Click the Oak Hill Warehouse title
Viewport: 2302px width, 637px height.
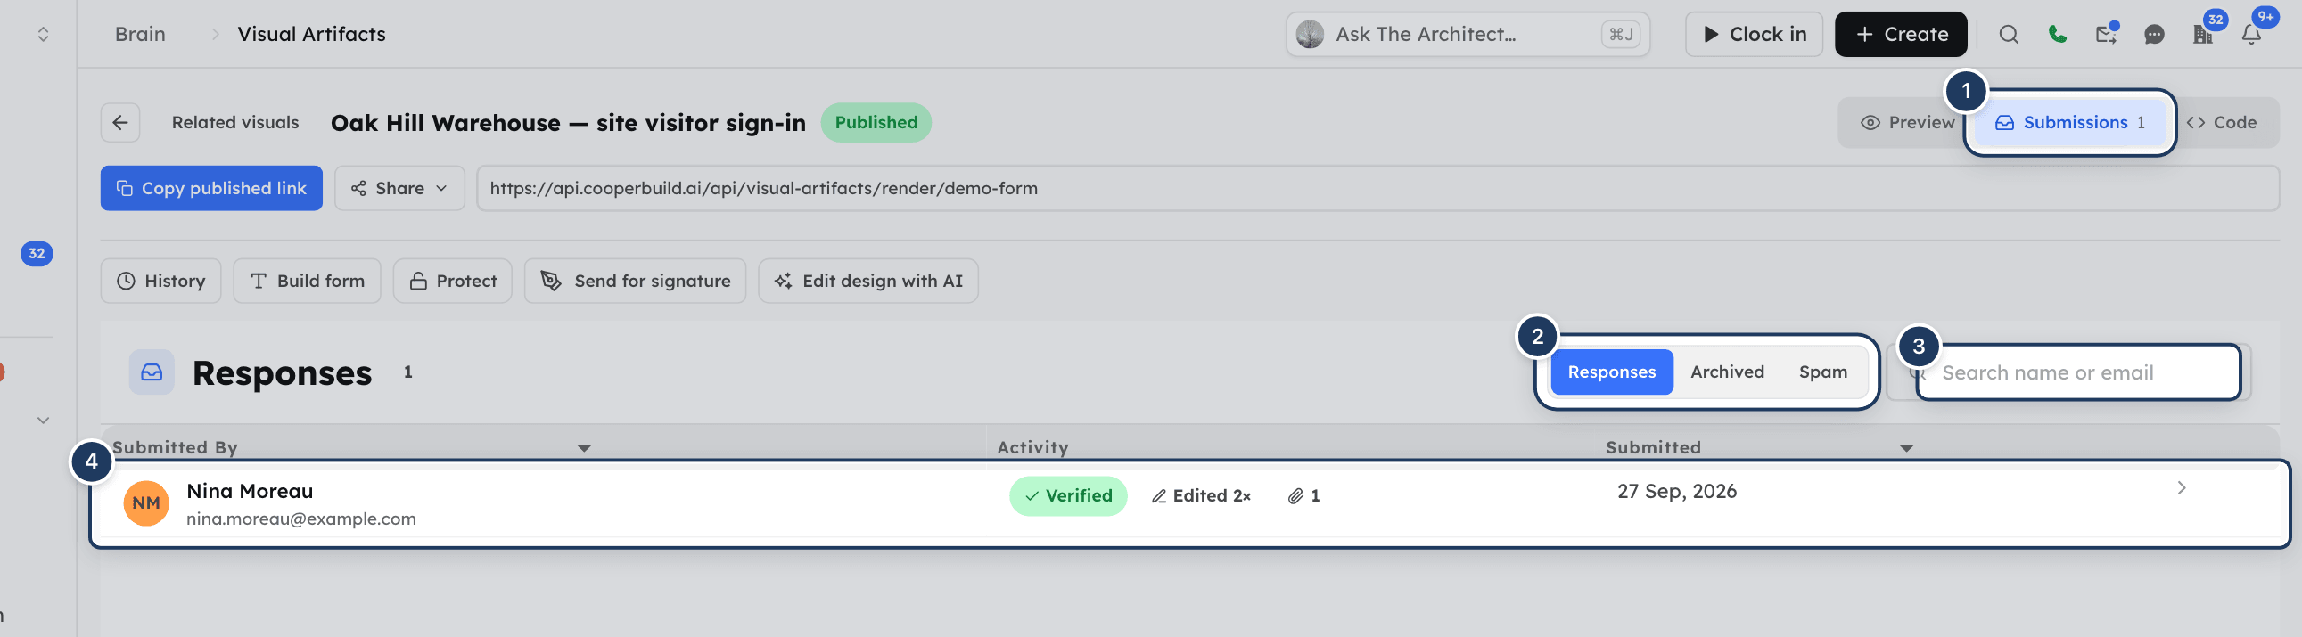tap(567, 122)
